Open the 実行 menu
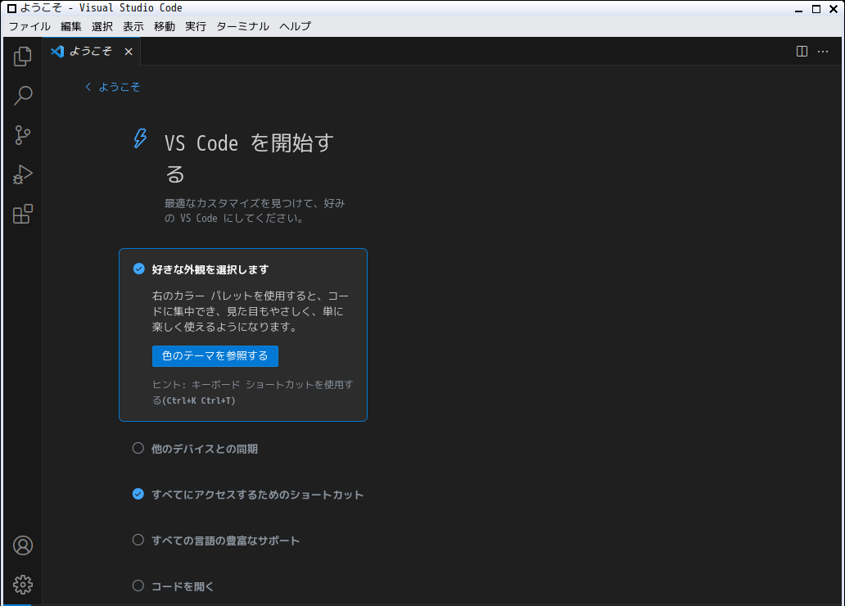845x606 pixels. tap(196, 26)
